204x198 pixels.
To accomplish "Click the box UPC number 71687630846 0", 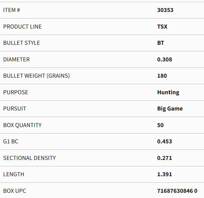I will click(x=177, y=191).
